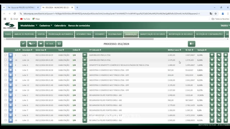
Task: Open a new browser tab
Action: pos(77,8)
